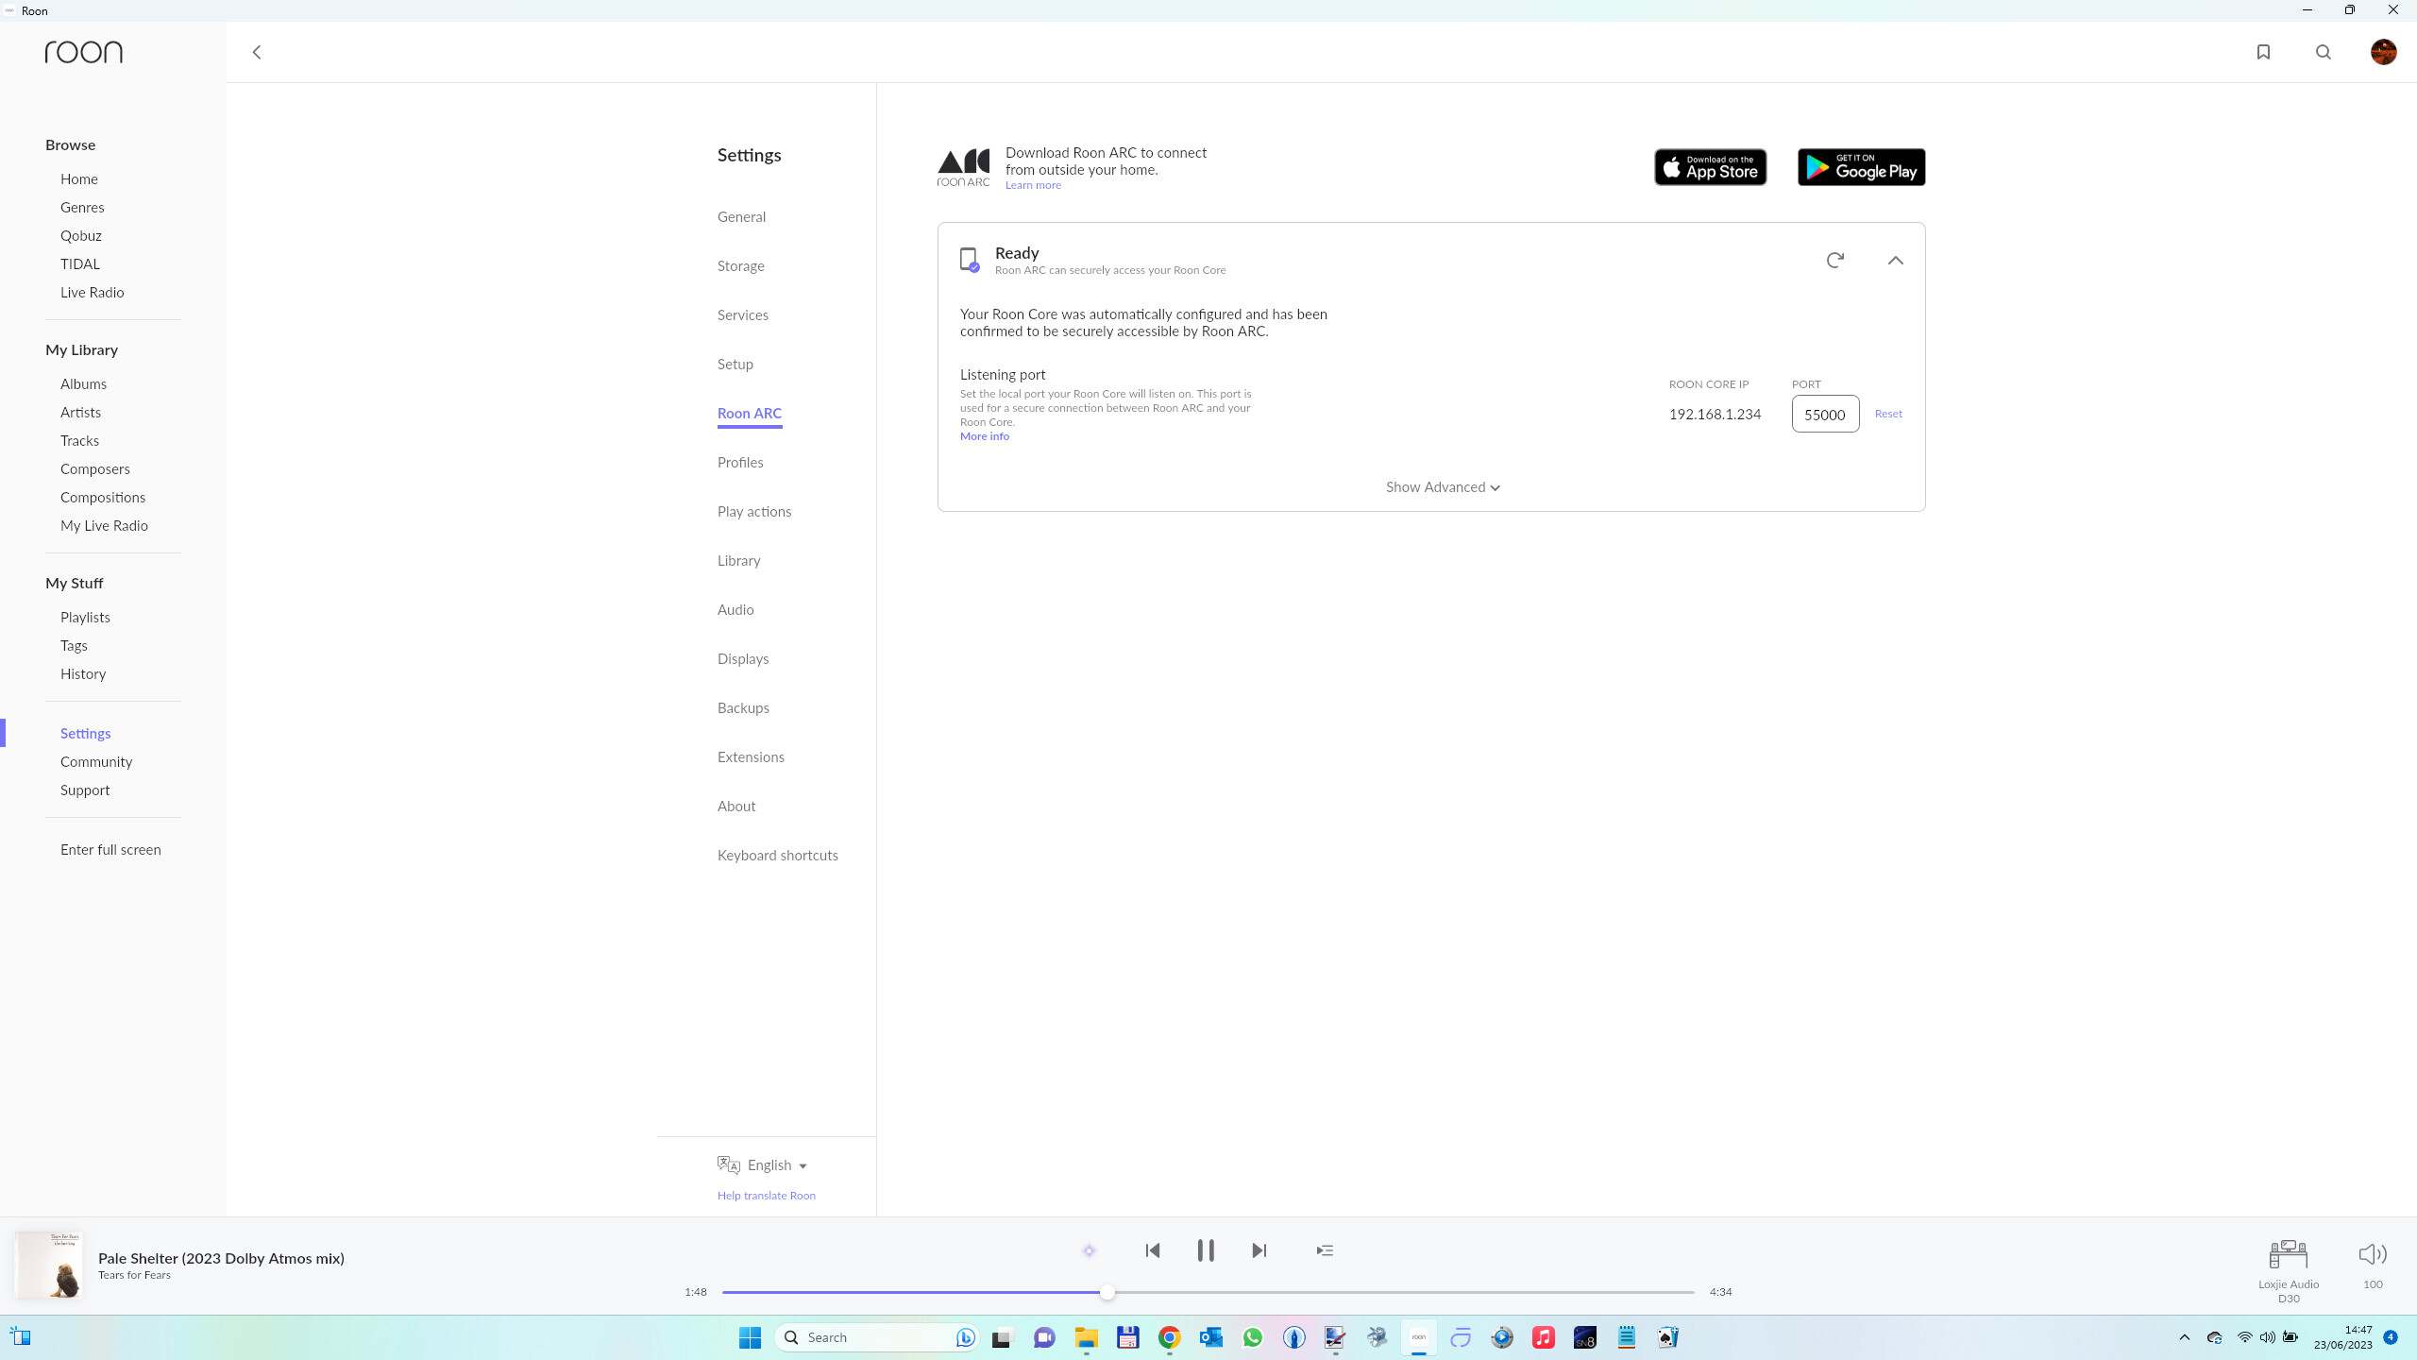Click Pale Shelter album art thumbnail
Viewport: 2417px width, 1360px height.
(x=49, y=1266)
